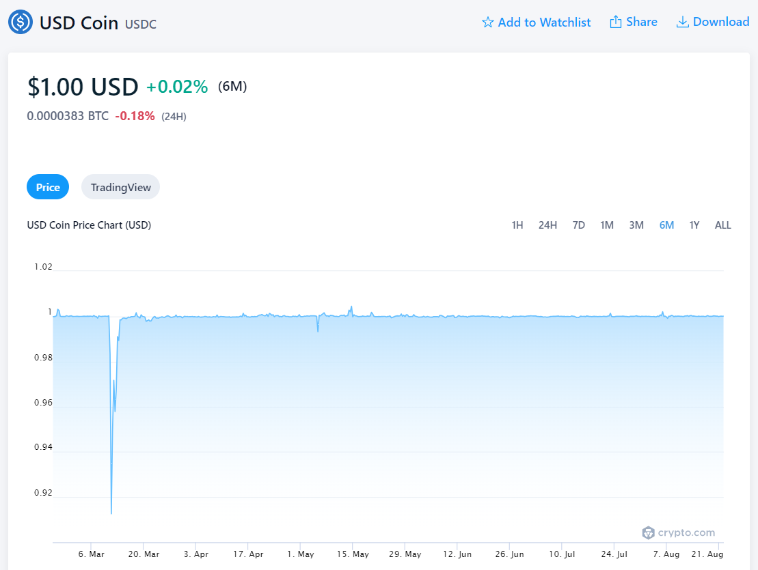The height and width of the screenshot is (570, 758).
Task: Click the Share upload icon
Action: (x=615, y=22)
